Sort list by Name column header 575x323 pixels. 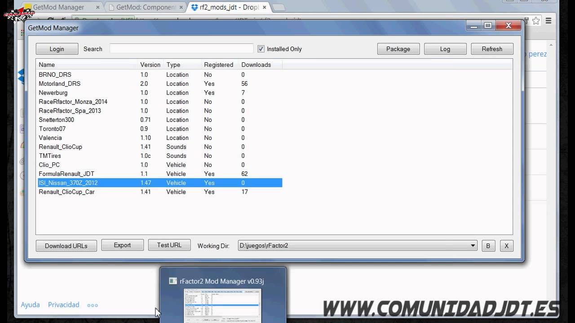[87, 65]
